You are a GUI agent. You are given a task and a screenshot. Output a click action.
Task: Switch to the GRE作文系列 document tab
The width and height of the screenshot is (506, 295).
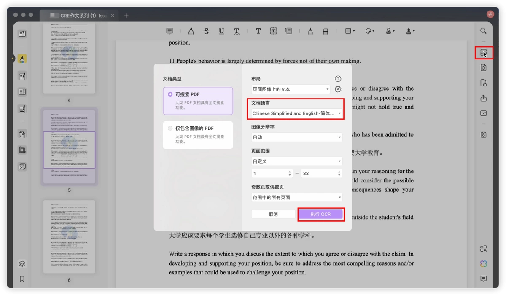pos(80,16)
